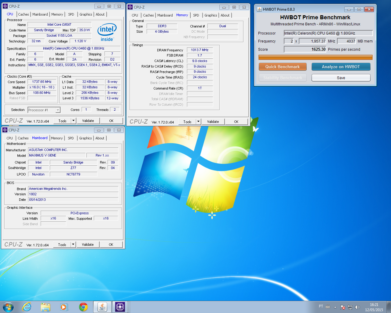Viewport: 391px width, 313px height.
Task: Open SPD tab in Memory window
Action: tap(196, 15)
